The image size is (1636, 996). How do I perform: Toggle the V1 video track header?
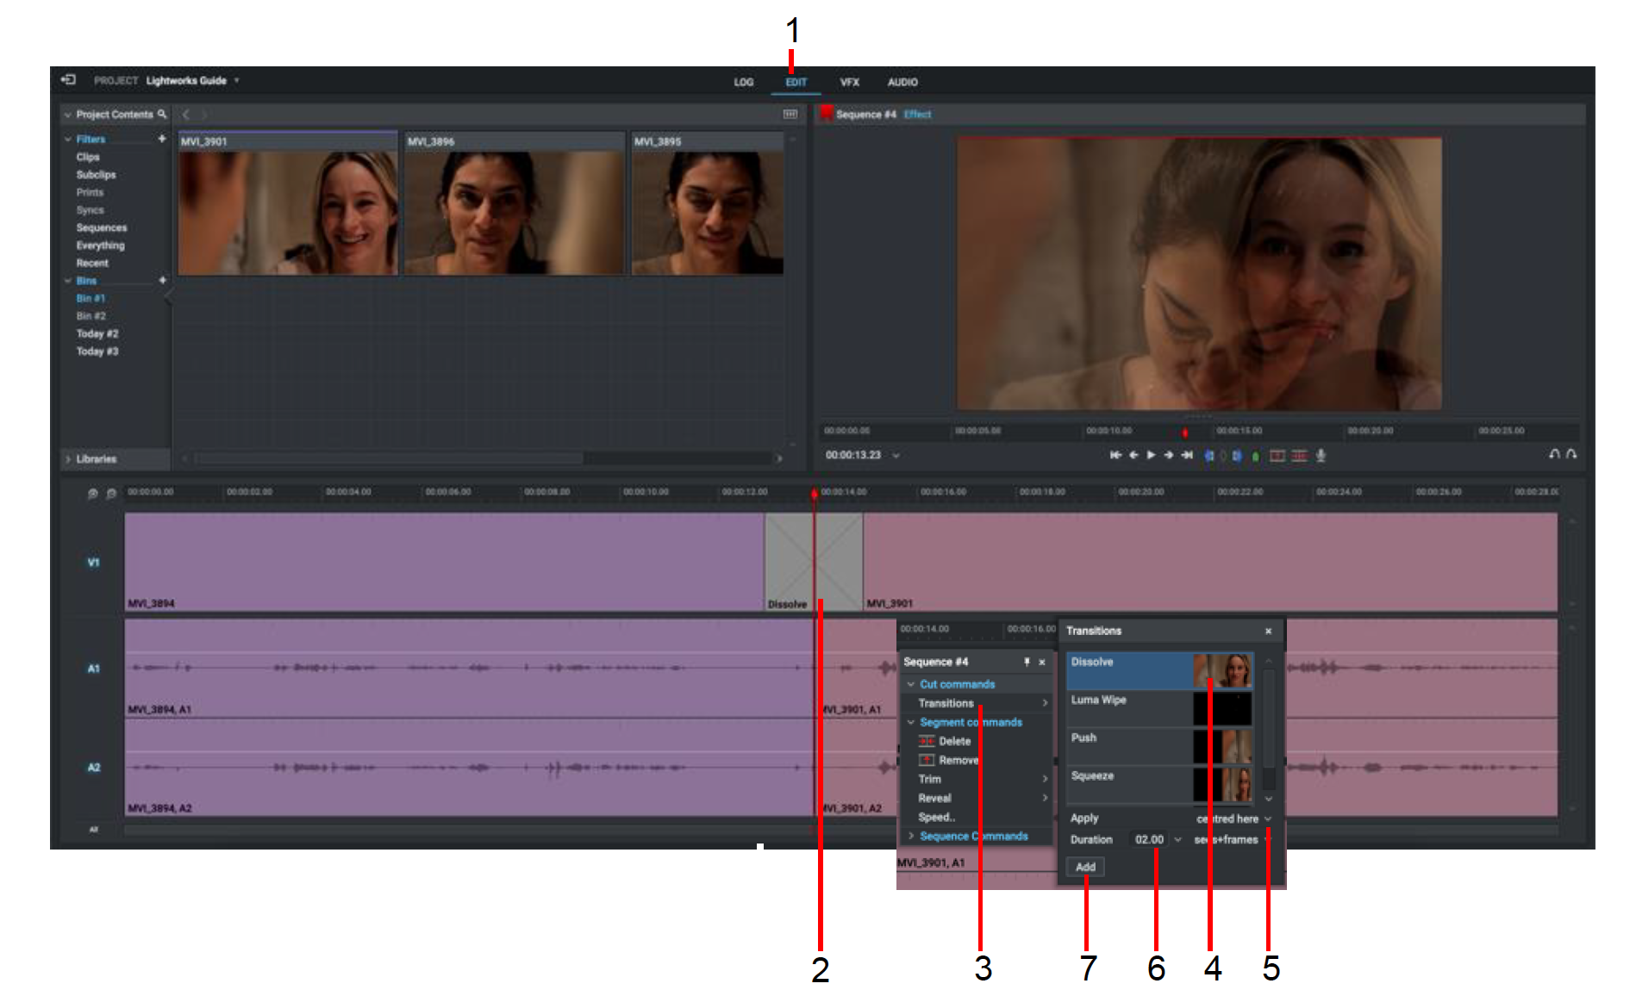tap(92, 561)
